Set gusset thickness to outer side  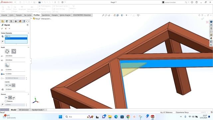click(x=13, y=85)
